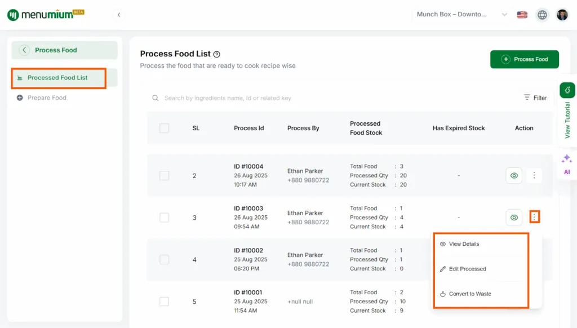This screenshot has width=577, height=328.
Task: Click the Process Id column header
Action: click(x=248, y=128)
